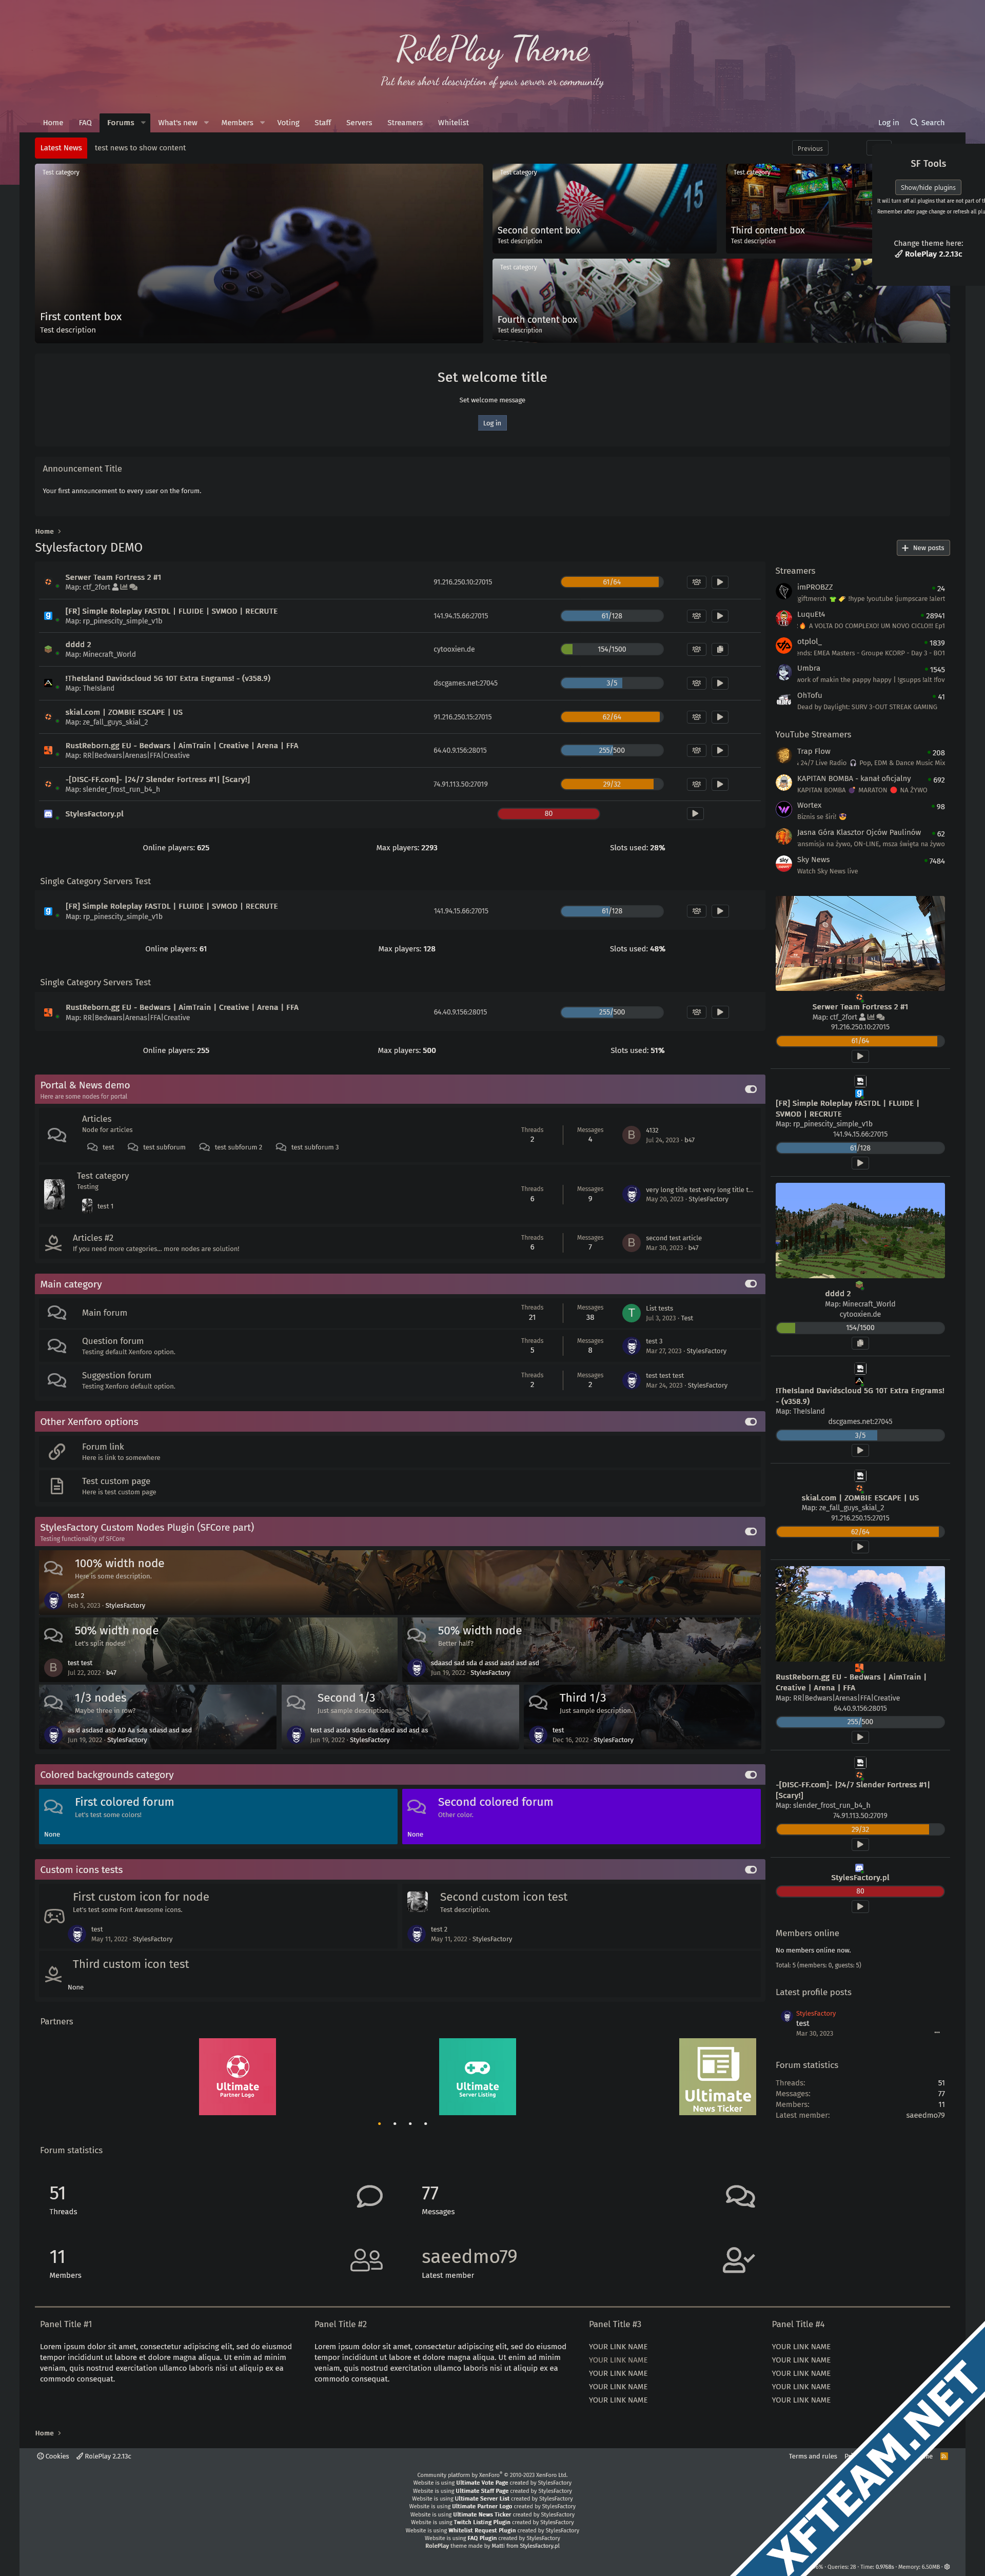Screen dimensions: 985x2576
Task: Click the Show/hide plugins button
Action: coord(927,187)
